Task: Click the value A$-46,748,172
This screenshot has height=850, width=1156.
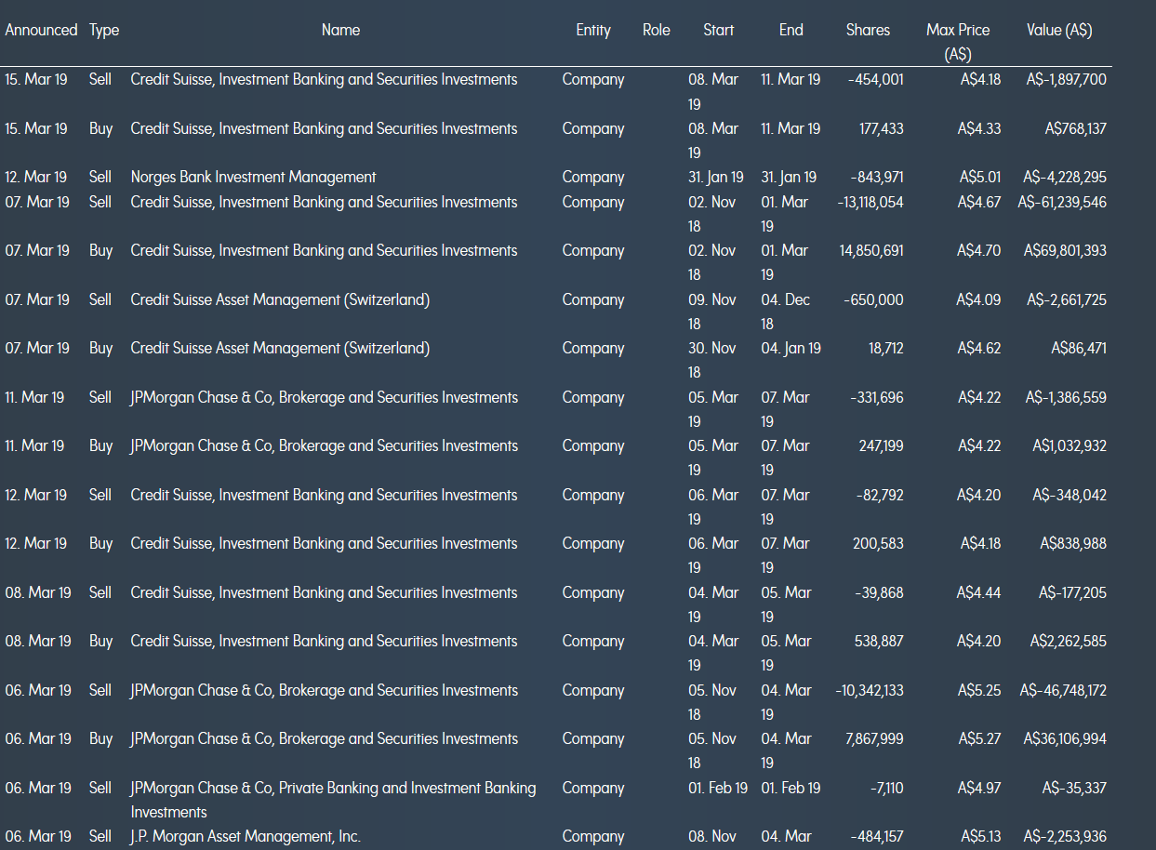Action: [x=1064, y=690]
